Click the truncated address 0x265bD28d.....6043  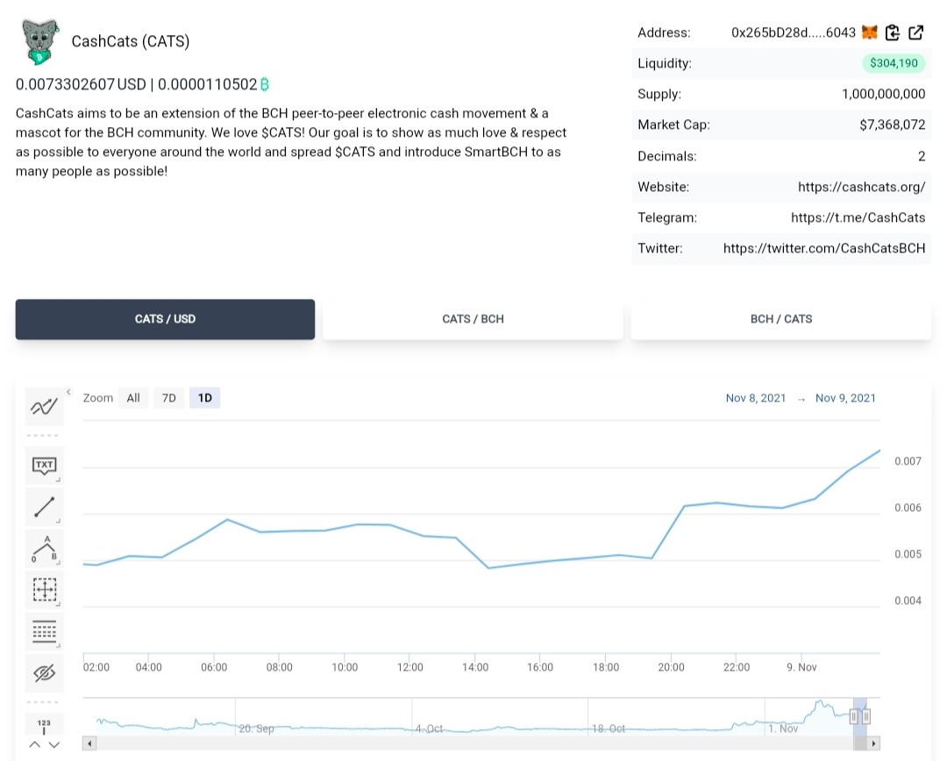793,32
